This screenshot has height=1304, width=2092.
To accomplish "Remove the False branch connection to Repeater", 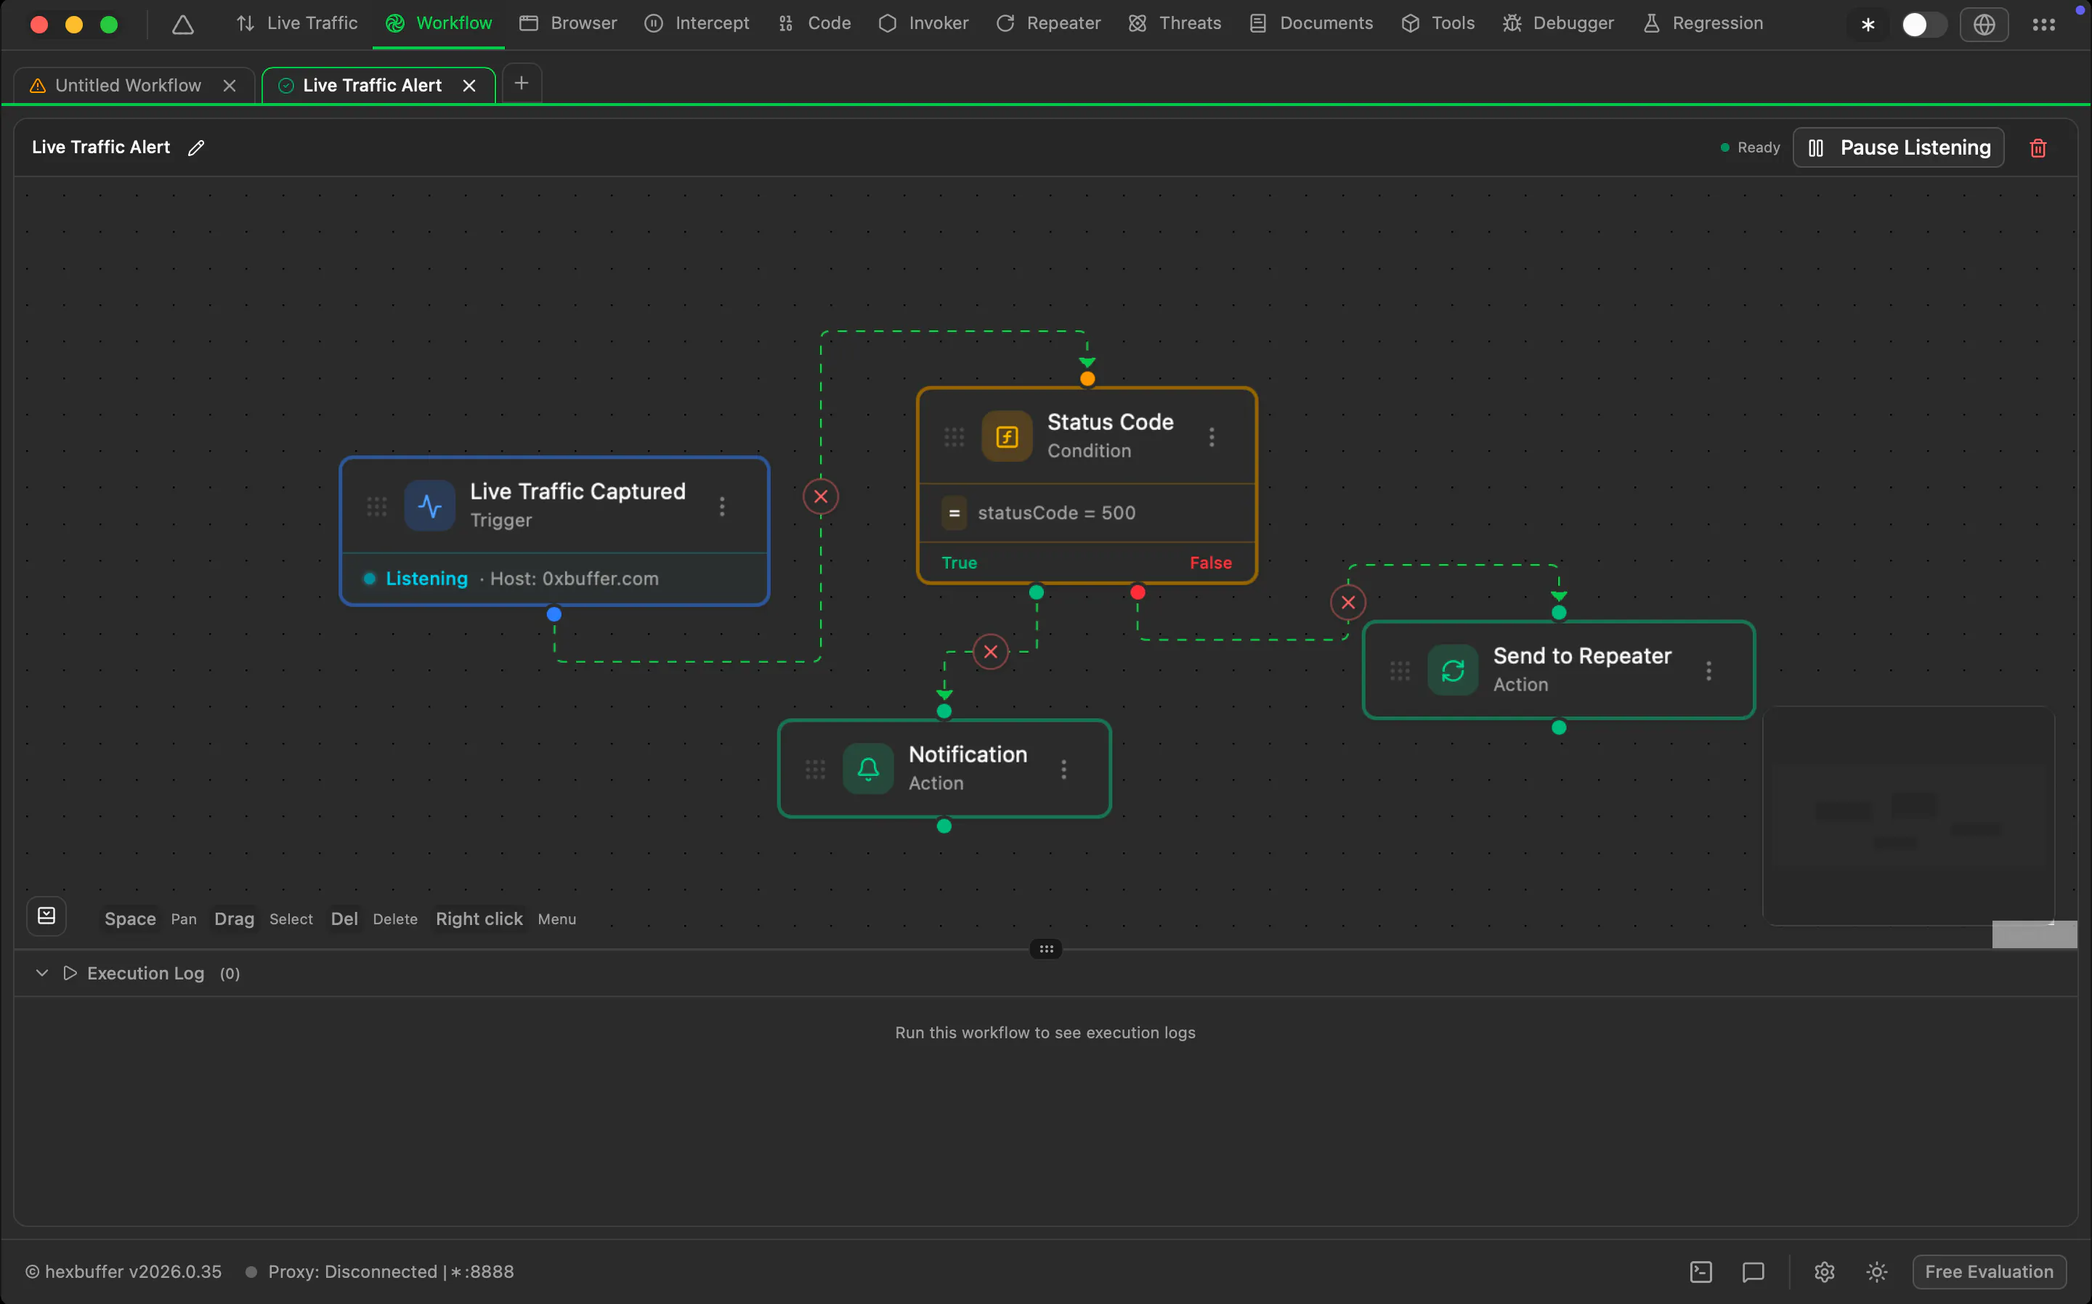I will pyautogui.click(x=1348, y=603).
